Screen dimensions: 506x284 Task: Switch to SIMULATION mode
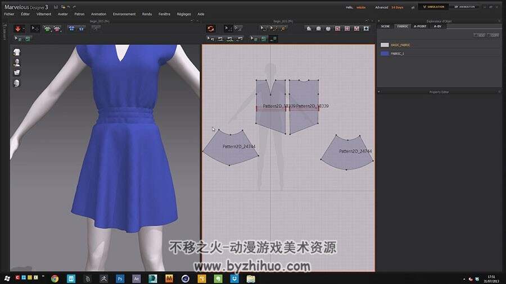pos(433,7)
